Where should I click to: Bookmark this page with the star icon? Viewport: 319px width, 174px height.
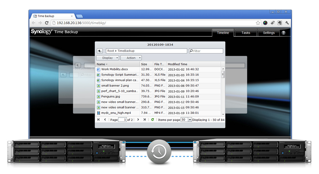[x=258, y=23]
